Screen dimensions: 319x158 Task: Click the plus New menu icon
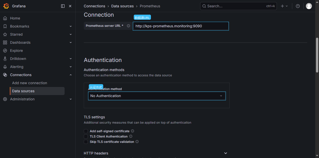(282, 6)
